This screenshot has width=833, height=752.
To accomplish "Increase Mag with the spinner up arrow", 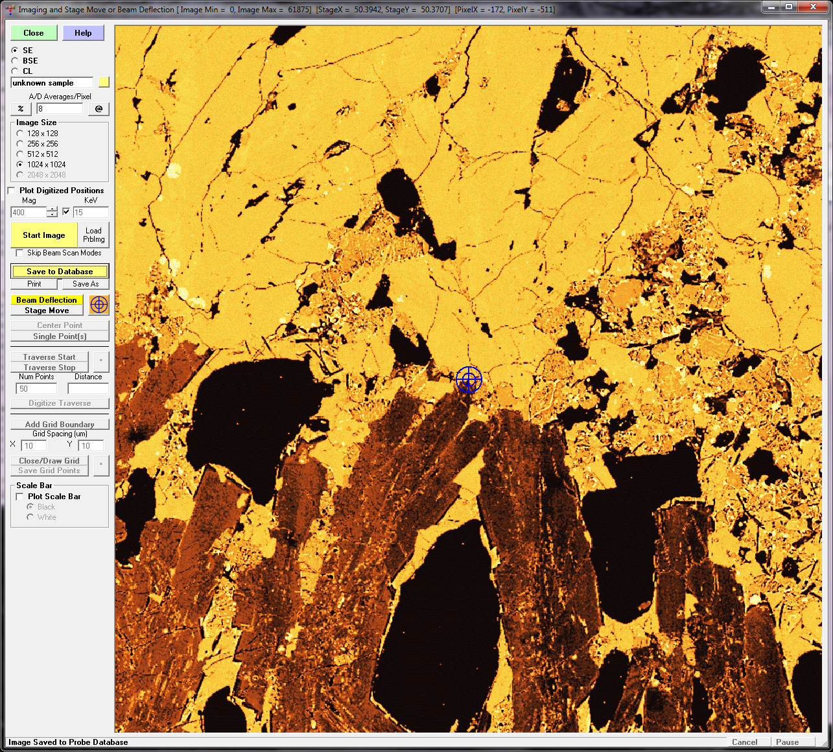I will [52, 209].
